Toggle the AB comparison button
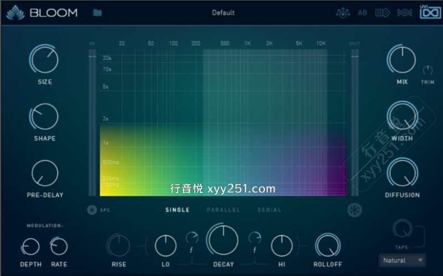Screen dimensions: 443x276 (362, 13)
